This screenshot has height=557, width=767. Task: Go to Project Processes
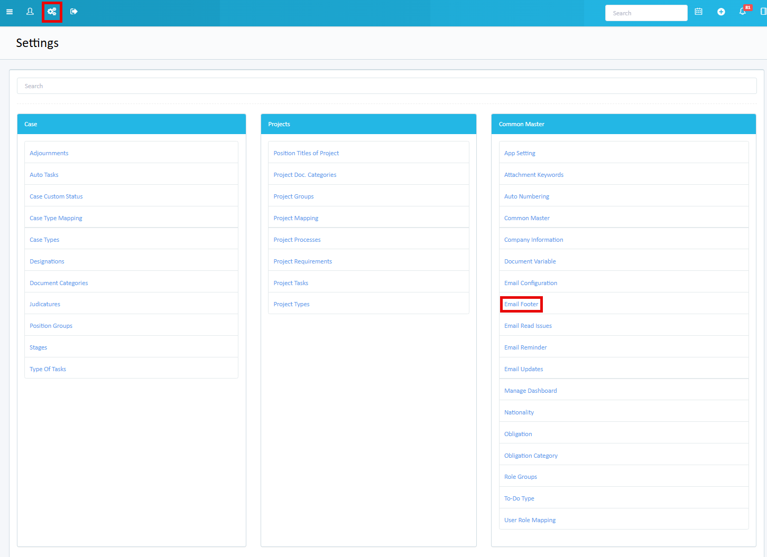297,240
